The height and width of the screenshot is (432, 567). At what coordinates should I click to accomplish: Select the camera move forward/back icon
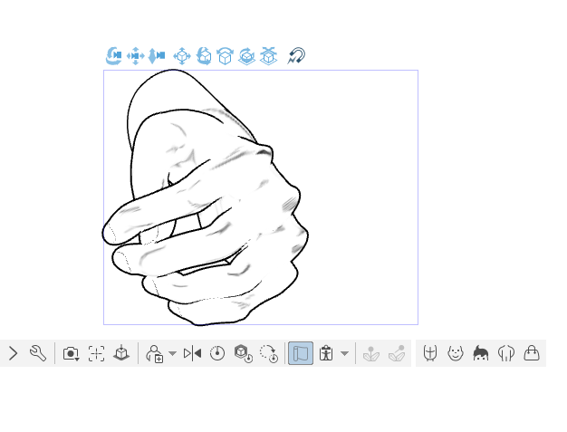(x=157, y=56)
